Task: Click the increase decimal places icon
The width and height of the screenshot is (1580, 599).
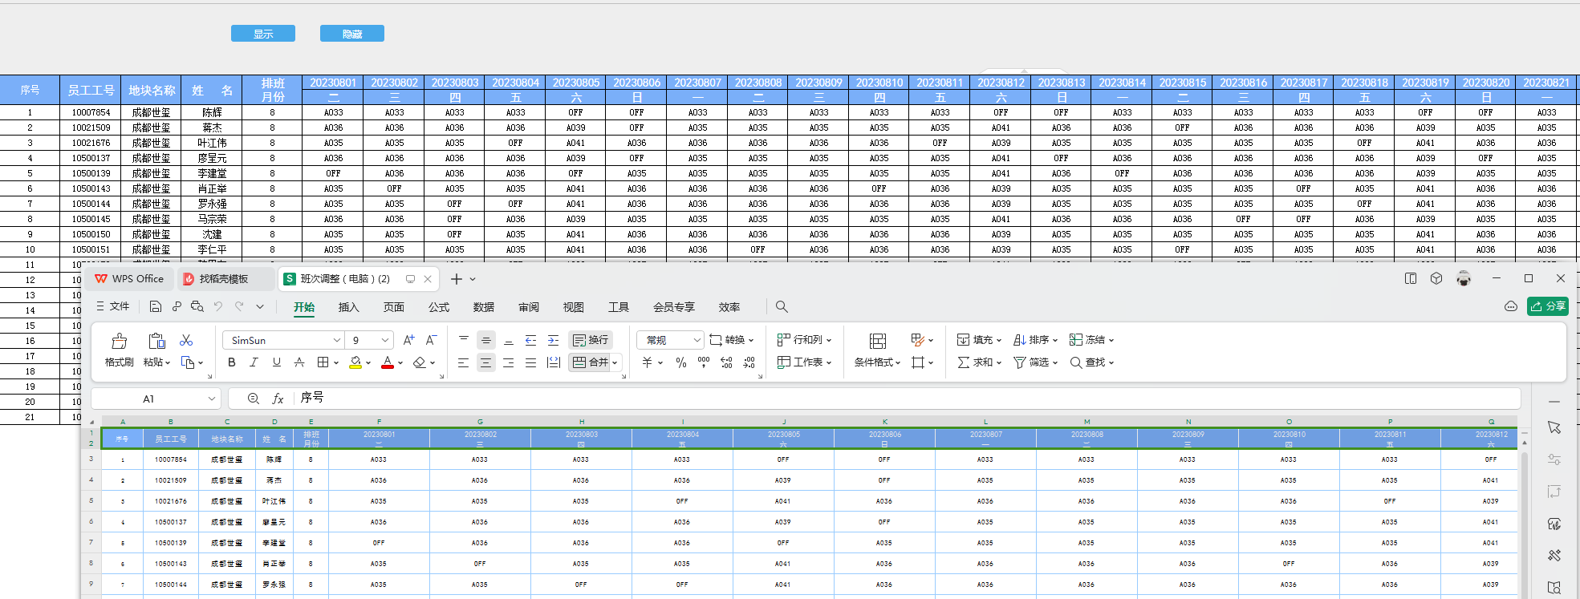Action: click(726, 362)
